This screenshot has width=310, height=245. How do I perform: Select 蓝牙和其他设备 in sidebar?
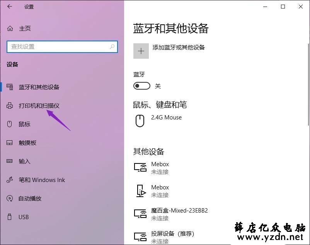(x=39, y=87)
